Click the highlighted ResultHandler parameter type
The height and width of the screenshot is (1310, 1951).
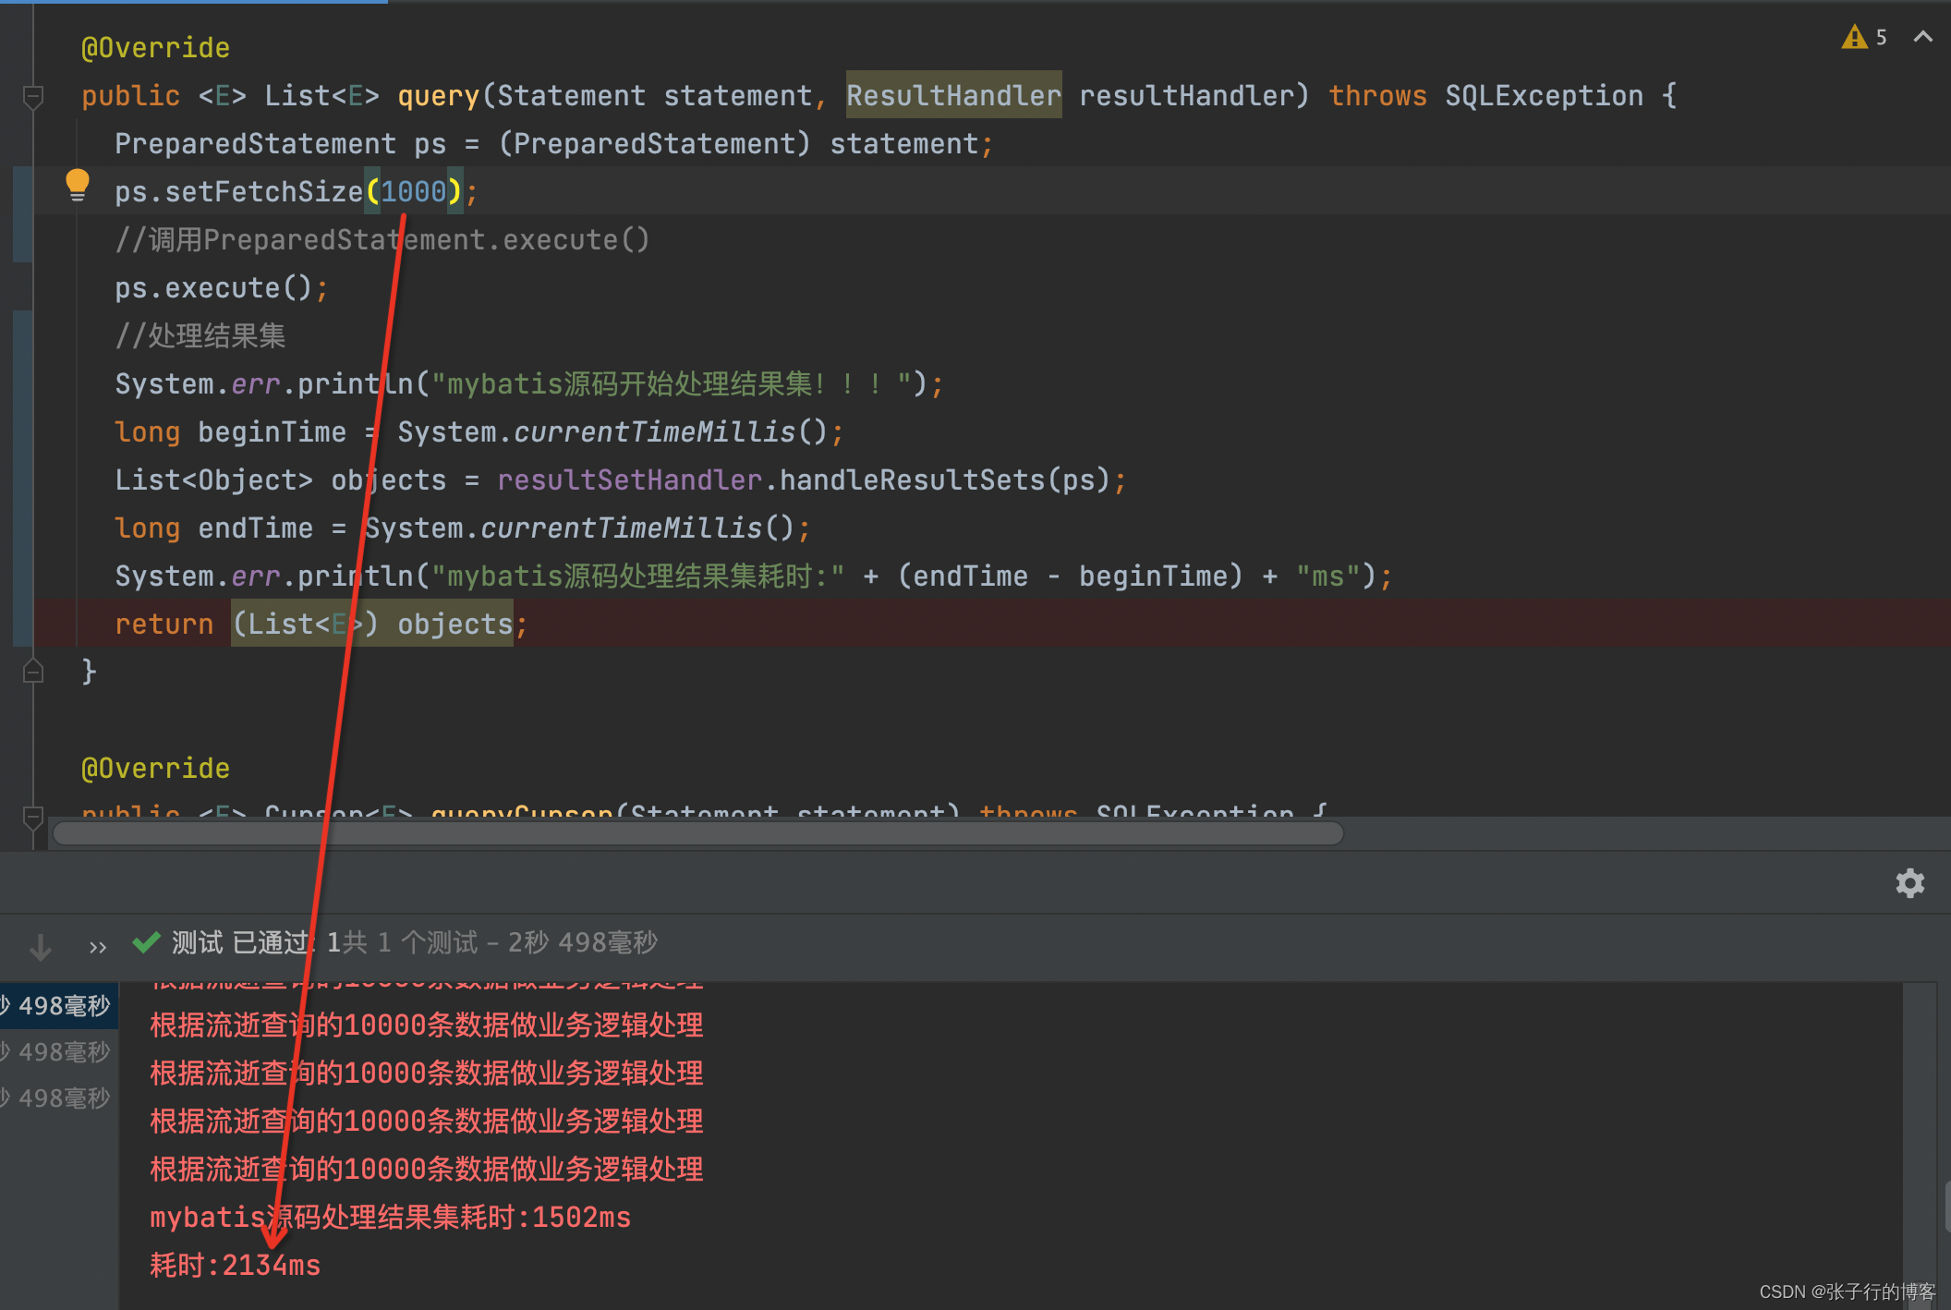953,95
